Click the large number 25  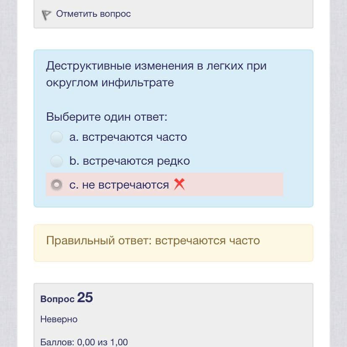click(85, 298)
